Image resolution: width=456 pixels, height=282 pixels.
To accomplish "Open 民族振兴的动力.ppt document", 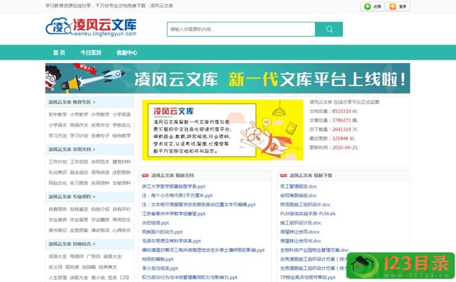I will tap(162, 232).
